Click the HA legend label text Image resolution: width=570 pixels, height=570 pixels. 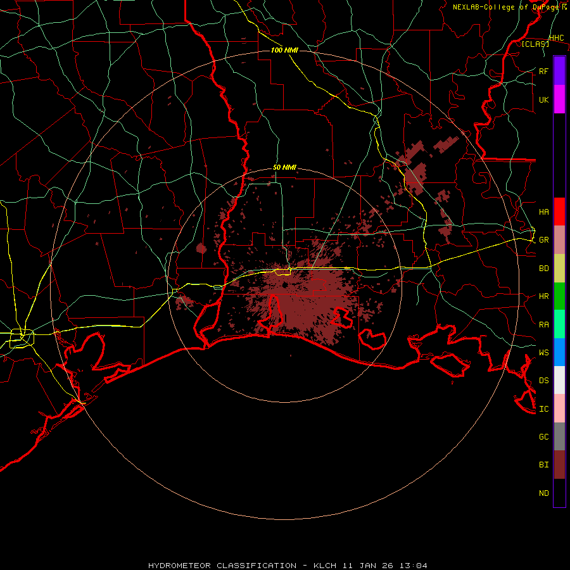[x=543, y=212]
